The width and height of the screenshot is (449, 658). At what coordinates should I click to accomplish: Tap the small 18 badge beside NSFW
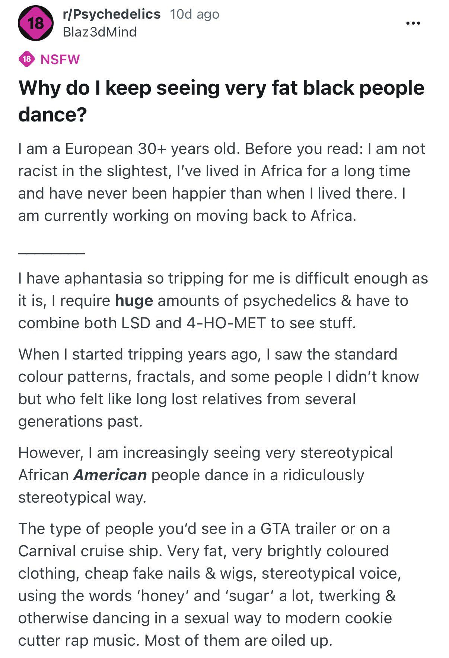tap(27, 59)
